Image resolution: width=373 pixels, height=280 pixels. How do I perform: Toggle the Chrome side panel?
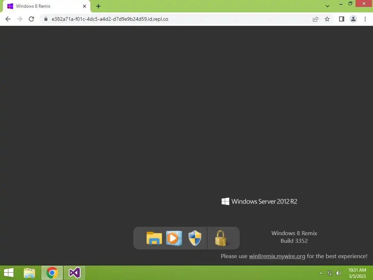[342, 19]
